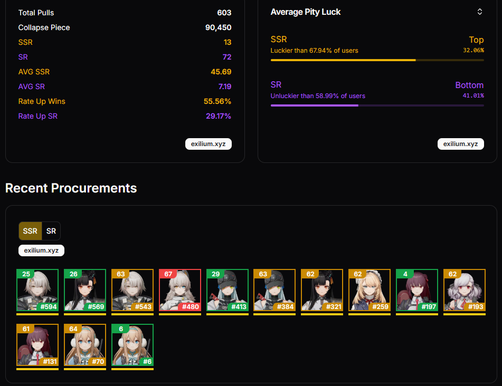The image size is (502, 386).
Task: Expand the Average Pity Luck selector
Action: (x=480, y=12)
